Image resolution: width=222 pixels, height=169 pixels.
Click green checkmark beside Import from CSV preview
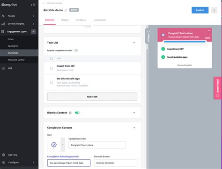163,49
